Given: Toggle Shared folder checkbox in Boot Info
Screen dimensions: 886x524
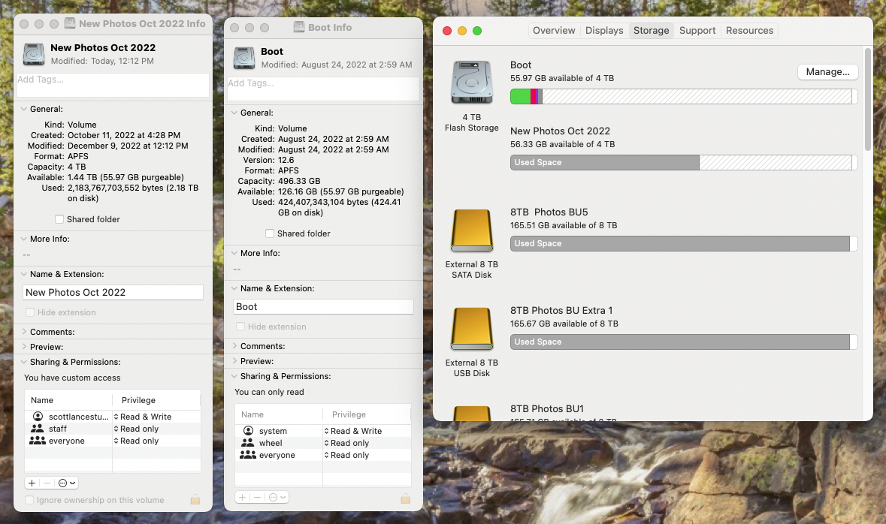Looking at the screenshot, I should point(270,233).
